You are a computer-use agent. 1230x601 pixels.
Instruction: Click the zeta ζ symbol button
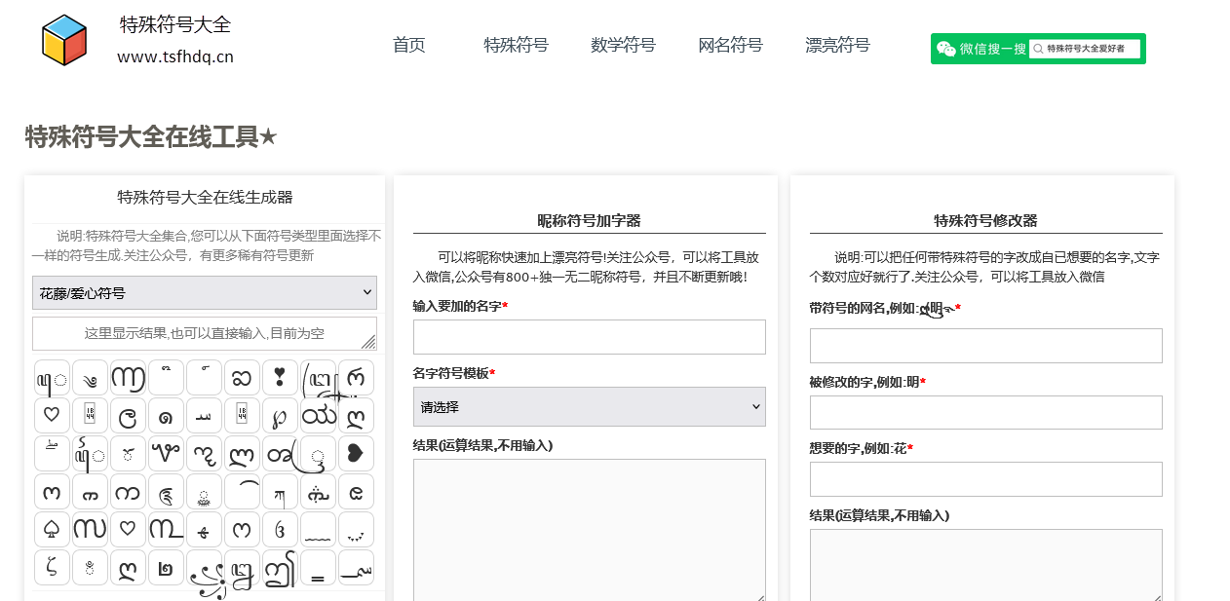pos(51,567)
